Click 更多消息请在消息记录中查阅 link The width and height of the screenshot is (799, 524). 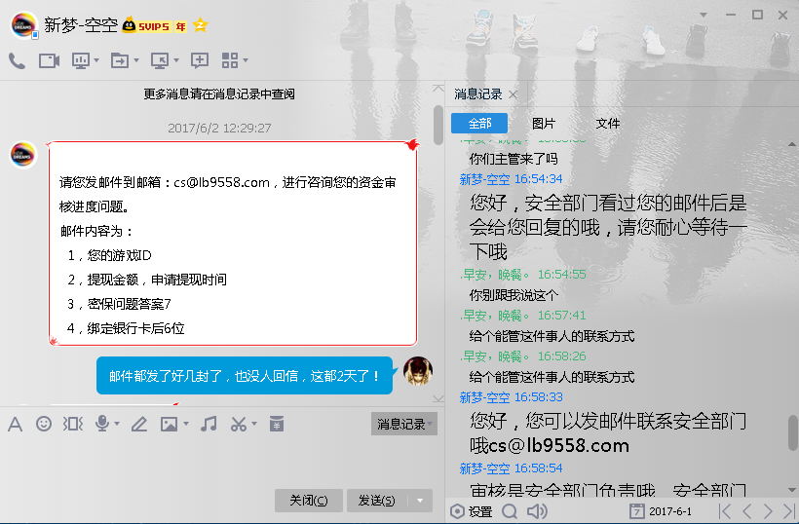point(219,94)
